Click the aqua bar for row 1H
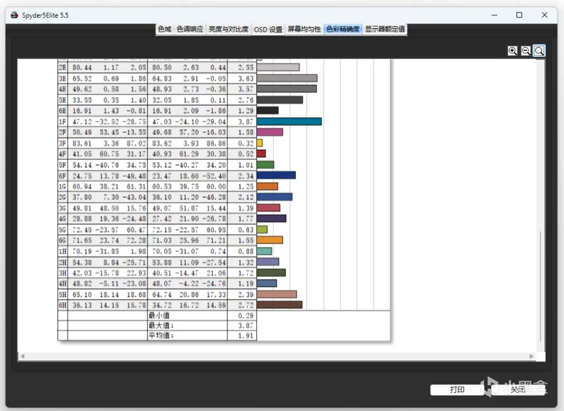 pos(264,251)
